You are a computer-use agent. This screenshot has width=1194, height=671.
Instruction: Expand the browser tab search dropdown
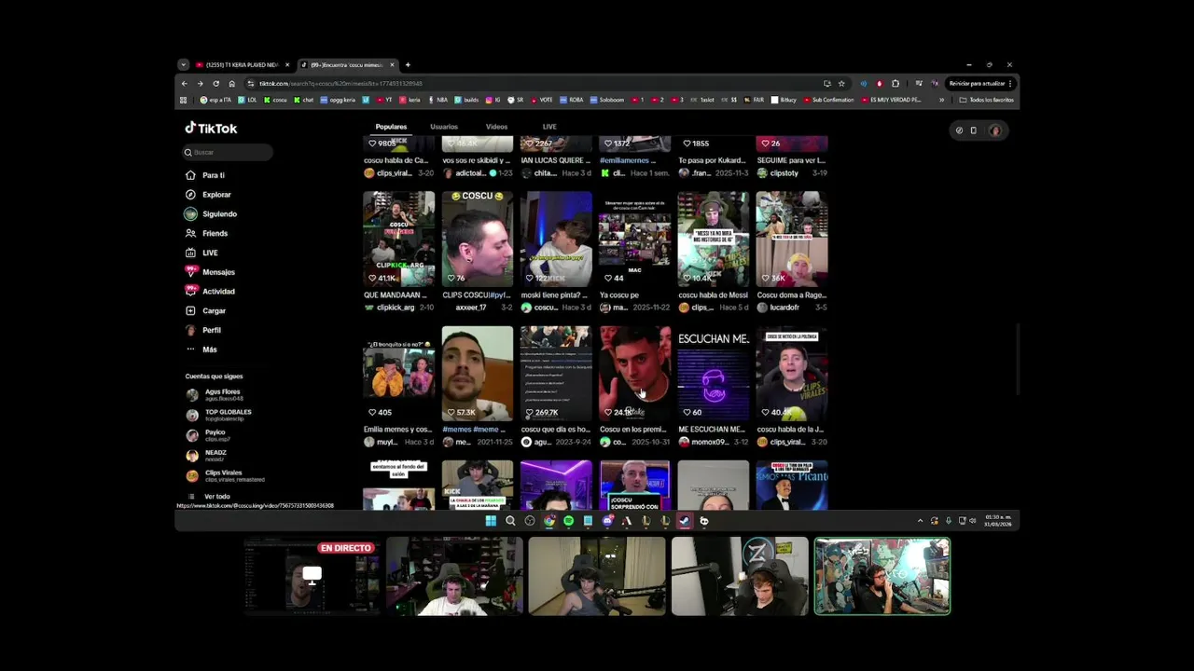[x=183, y=65]
